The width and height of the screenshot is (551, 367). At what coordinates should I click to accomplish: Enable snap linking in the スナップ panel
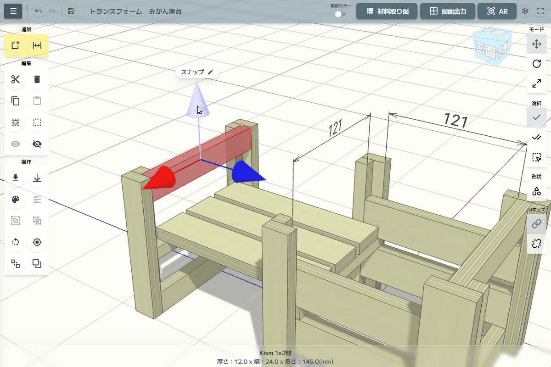[536, 224]
